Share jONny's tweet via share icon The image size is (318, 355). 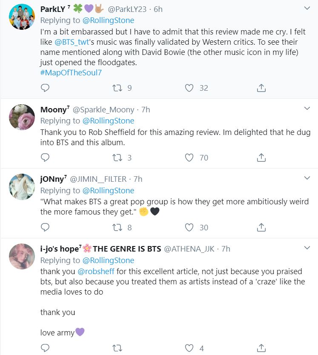[261, 227]
